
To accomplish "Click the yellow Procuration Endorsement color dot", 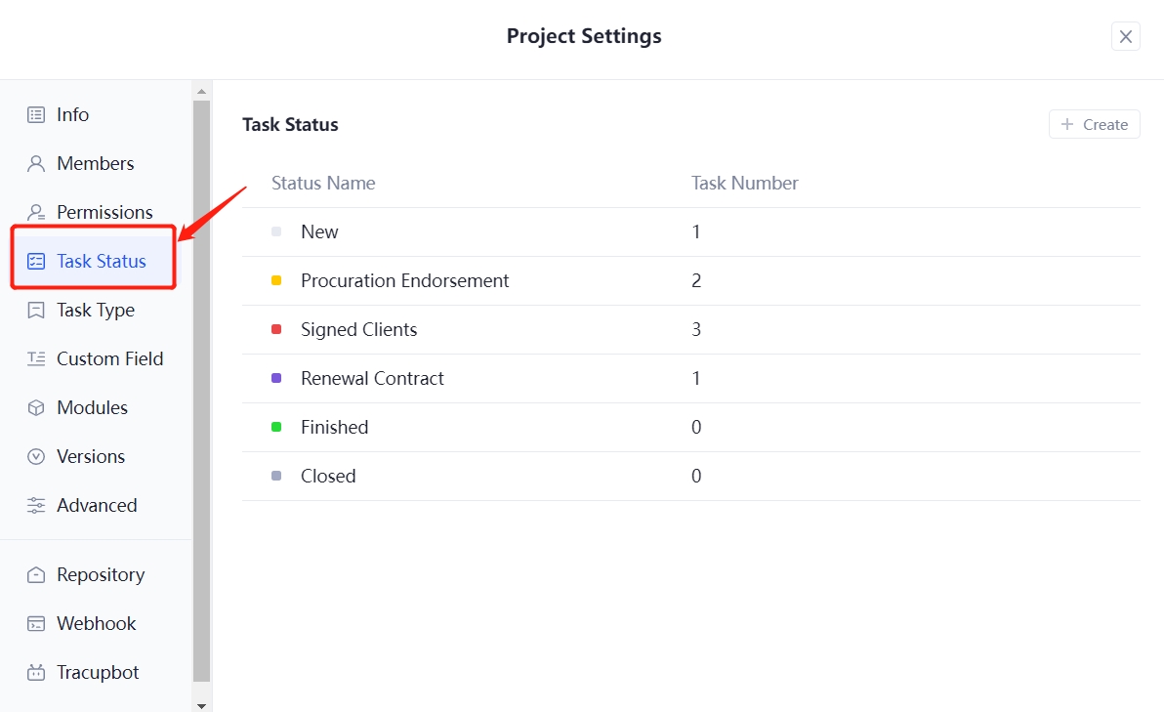I will tap(276, 280).
